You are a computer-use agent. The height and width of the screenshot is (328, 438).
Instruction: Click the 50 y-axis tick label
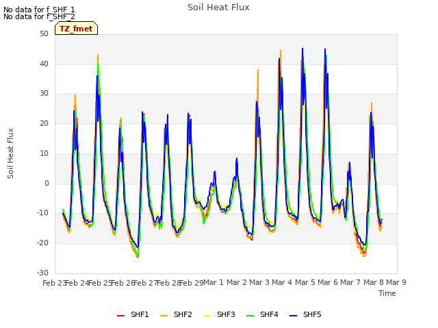[x=44, y=34]
